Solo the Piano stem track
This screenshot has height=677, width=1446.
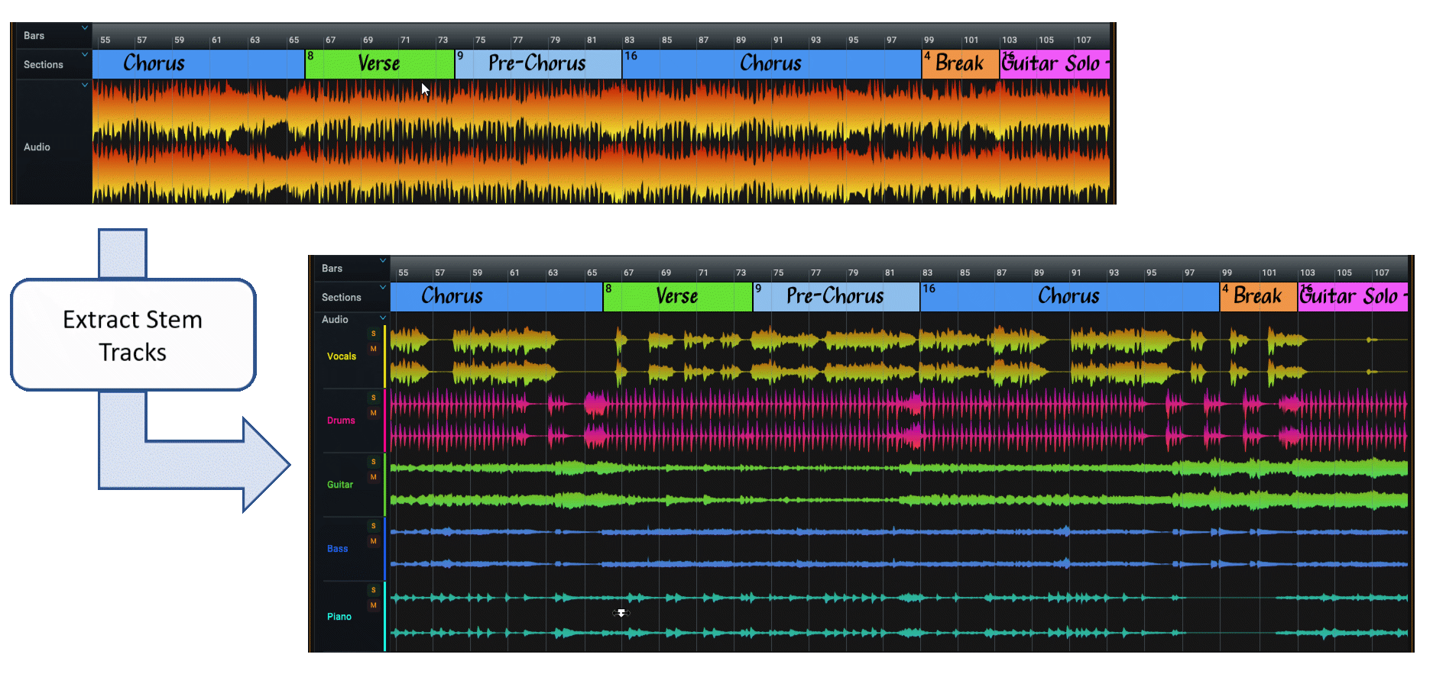[x=373, y=590]
